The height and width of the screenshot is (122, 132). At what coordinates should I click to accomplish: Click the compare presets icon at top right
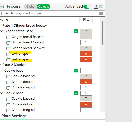tap(101, 7)
